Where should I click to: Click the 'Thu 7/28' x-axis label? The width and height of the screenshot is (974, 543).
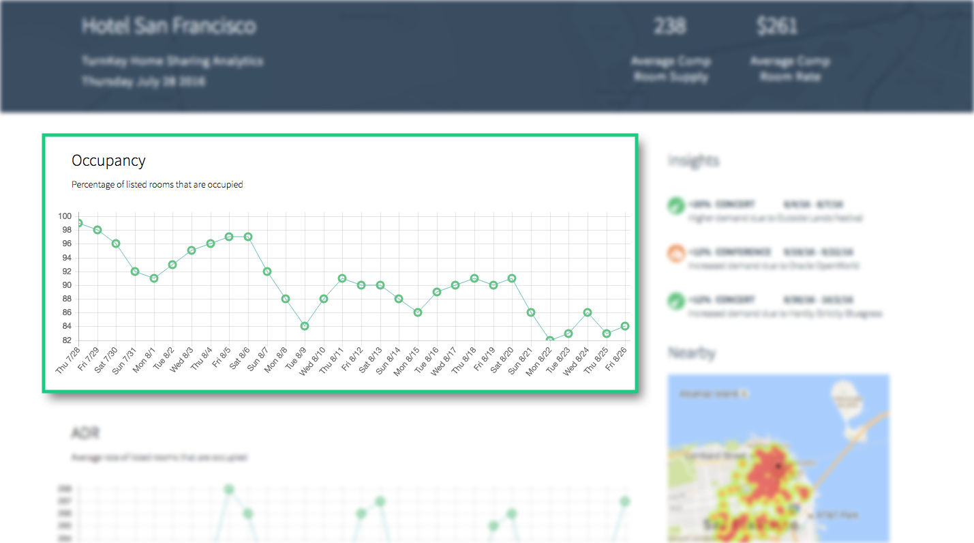(x=67, y=359)
